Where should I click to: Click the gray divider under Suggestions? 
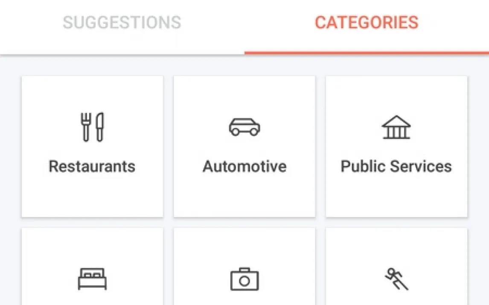[x=122, y=55]
